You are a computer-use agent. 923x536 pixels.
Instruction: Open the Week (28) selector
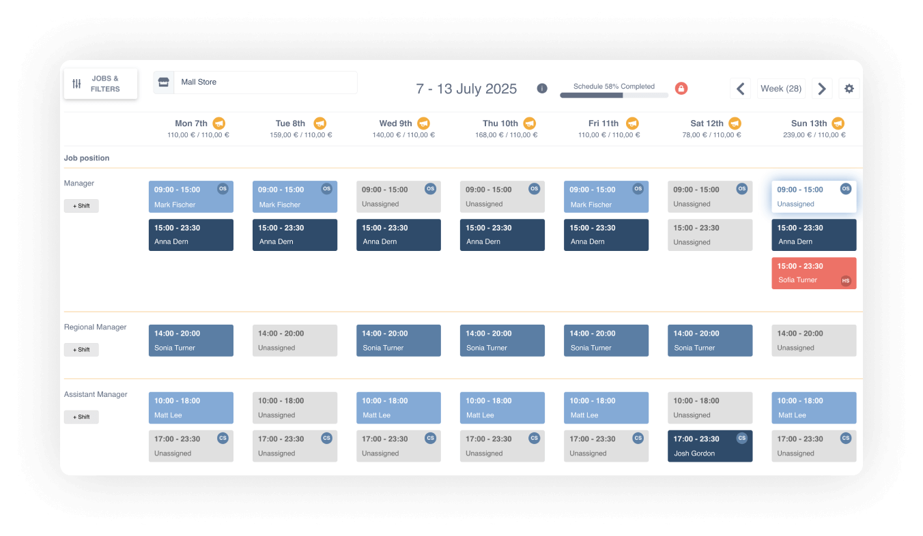[781, 89]
